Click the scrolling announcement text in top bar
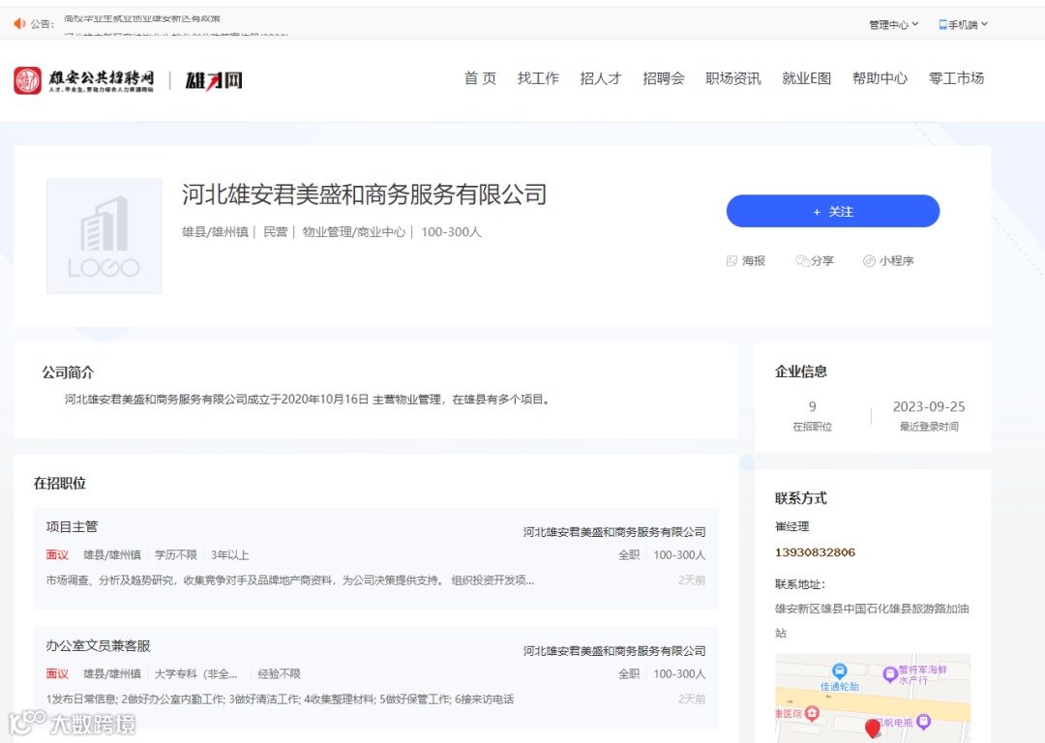The width and height of the screenshot is (1045, 743). 176,24
